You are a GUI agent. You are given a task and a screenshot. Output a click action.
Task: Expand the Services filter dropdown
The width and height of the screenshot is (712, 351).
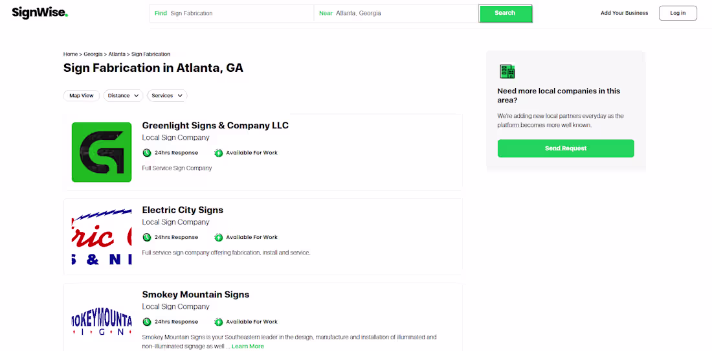[167, 96]
